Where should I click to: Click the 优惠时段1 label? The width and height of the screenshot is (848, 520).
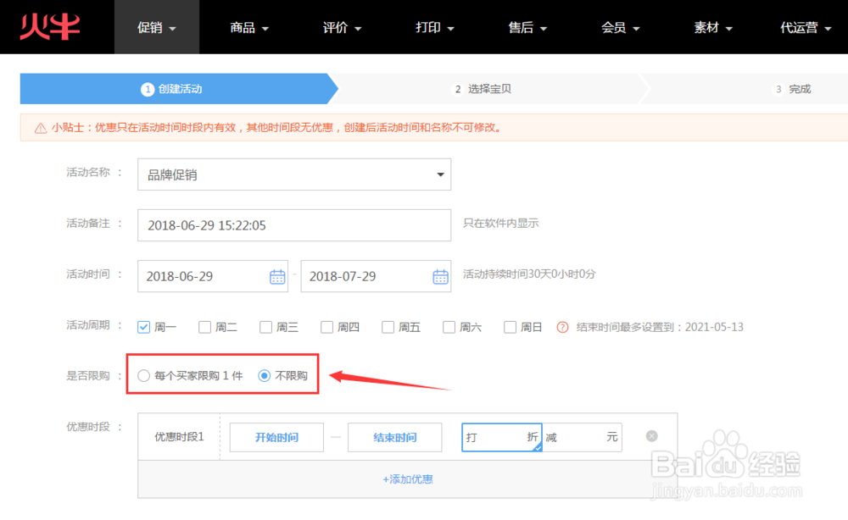179,437
